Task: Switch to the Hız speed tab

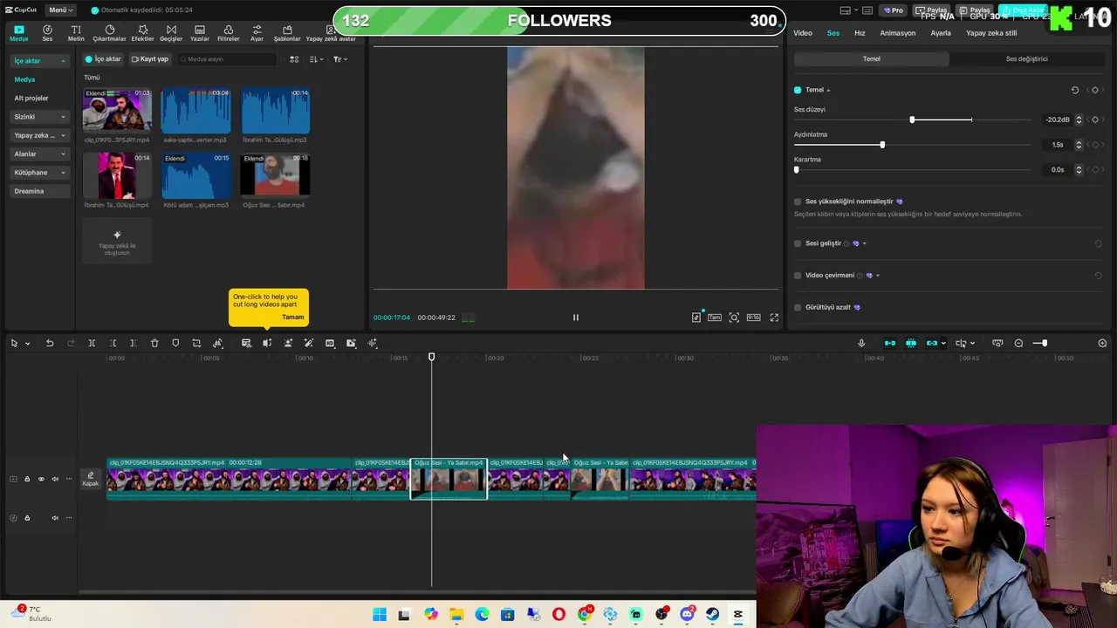Action: (x=860, y=33)
